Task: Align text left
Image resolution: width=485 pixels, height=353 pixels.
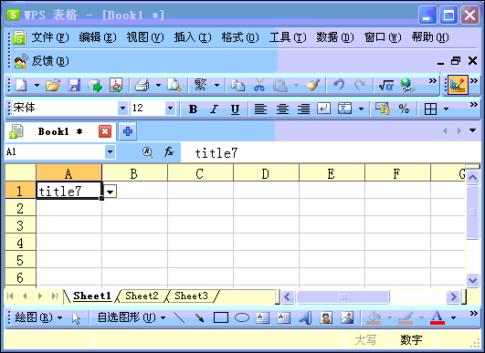Action: [260, 109]
